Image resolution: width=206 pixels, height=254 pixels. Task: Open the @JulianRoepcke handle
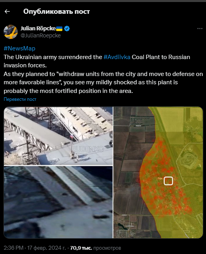pos(40,35)
